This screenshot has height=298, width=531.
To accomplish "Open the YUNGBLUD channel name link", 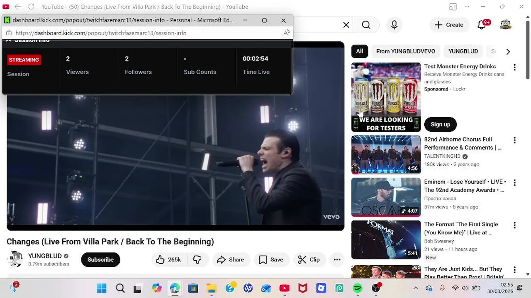I will (x=45, y=256).
